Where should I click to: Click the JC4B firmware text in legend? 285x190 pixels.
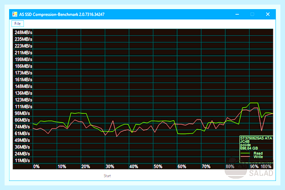pyautogui.click(x=245, y=142)
